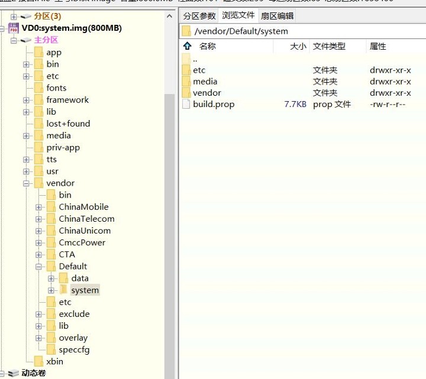Screen dimensions: 426x379
Task: Expand the data folder under Default
Action: (51, 278)
